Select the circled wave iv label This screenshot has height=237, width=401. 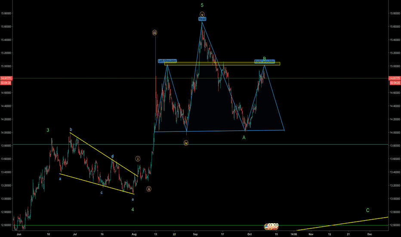pyautogui.click(x=186, y=143)
